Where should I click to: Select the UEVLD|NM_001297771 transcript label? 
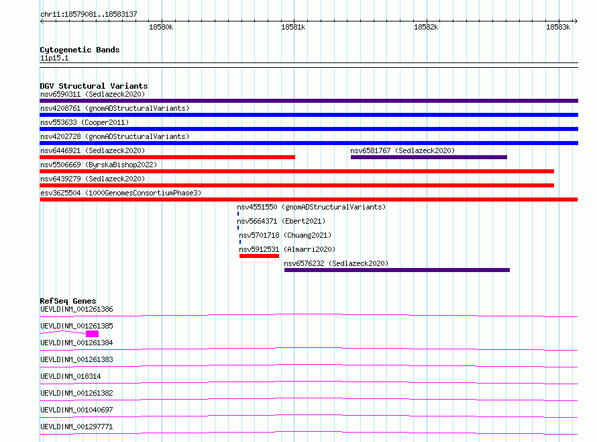[x=76, y=427]
